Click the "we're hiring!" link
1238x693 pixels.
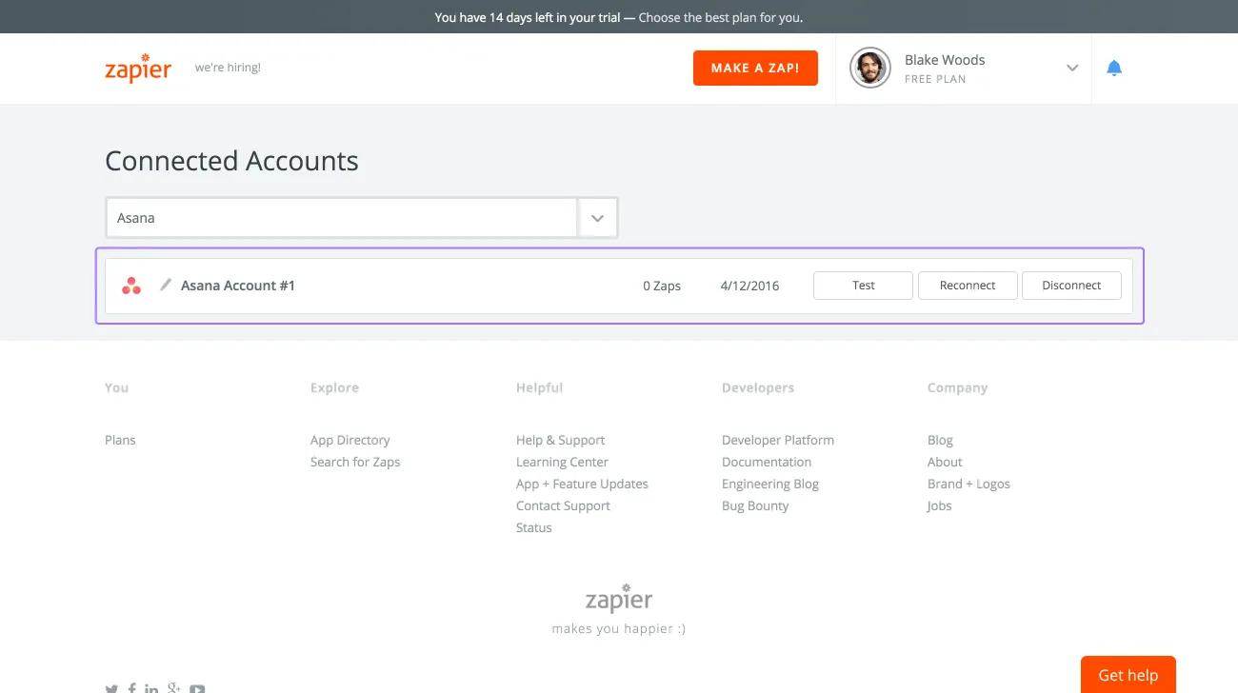[x=228, y=68]
